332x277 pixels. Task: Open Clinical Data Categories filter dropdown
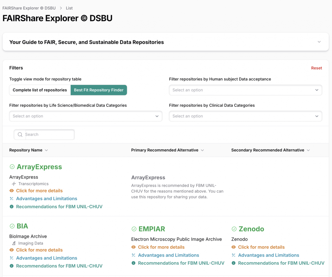(x=245, y=116)
